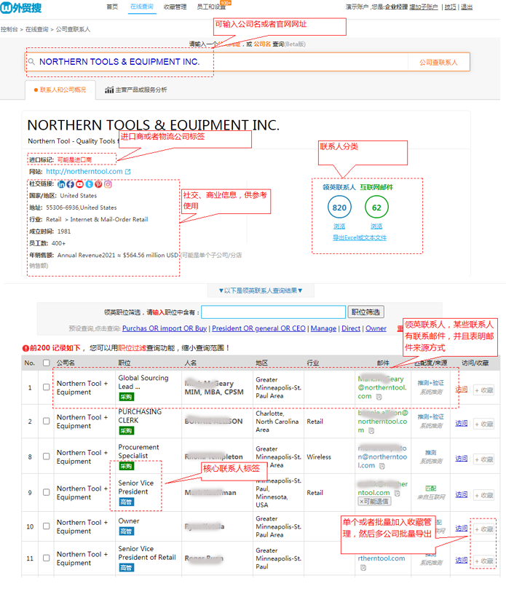Click the 控制台 breadcrumb
Screen dimensions: 506x589
coord(9,29)
